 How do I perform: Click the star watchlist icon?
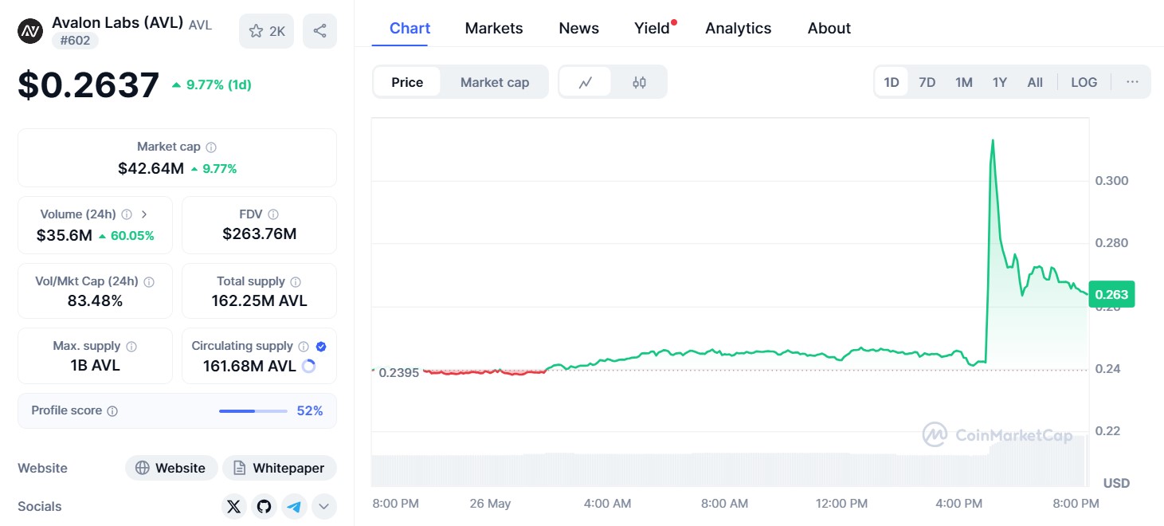point(257,31)
